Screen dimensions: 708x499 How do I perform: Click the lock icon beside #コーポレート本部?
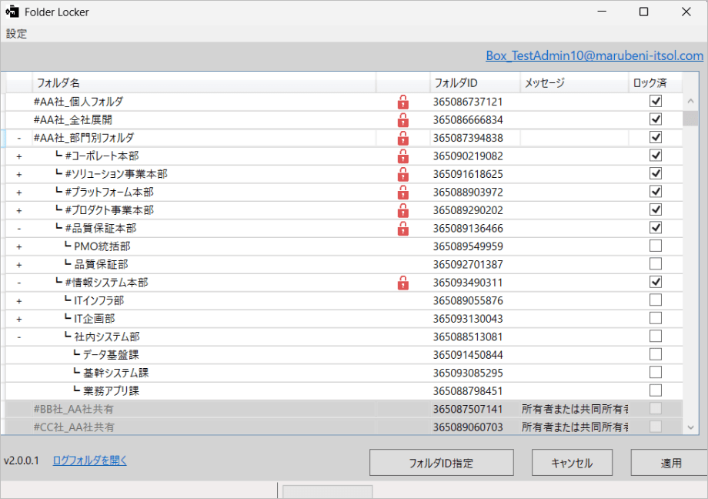[402, 156]
